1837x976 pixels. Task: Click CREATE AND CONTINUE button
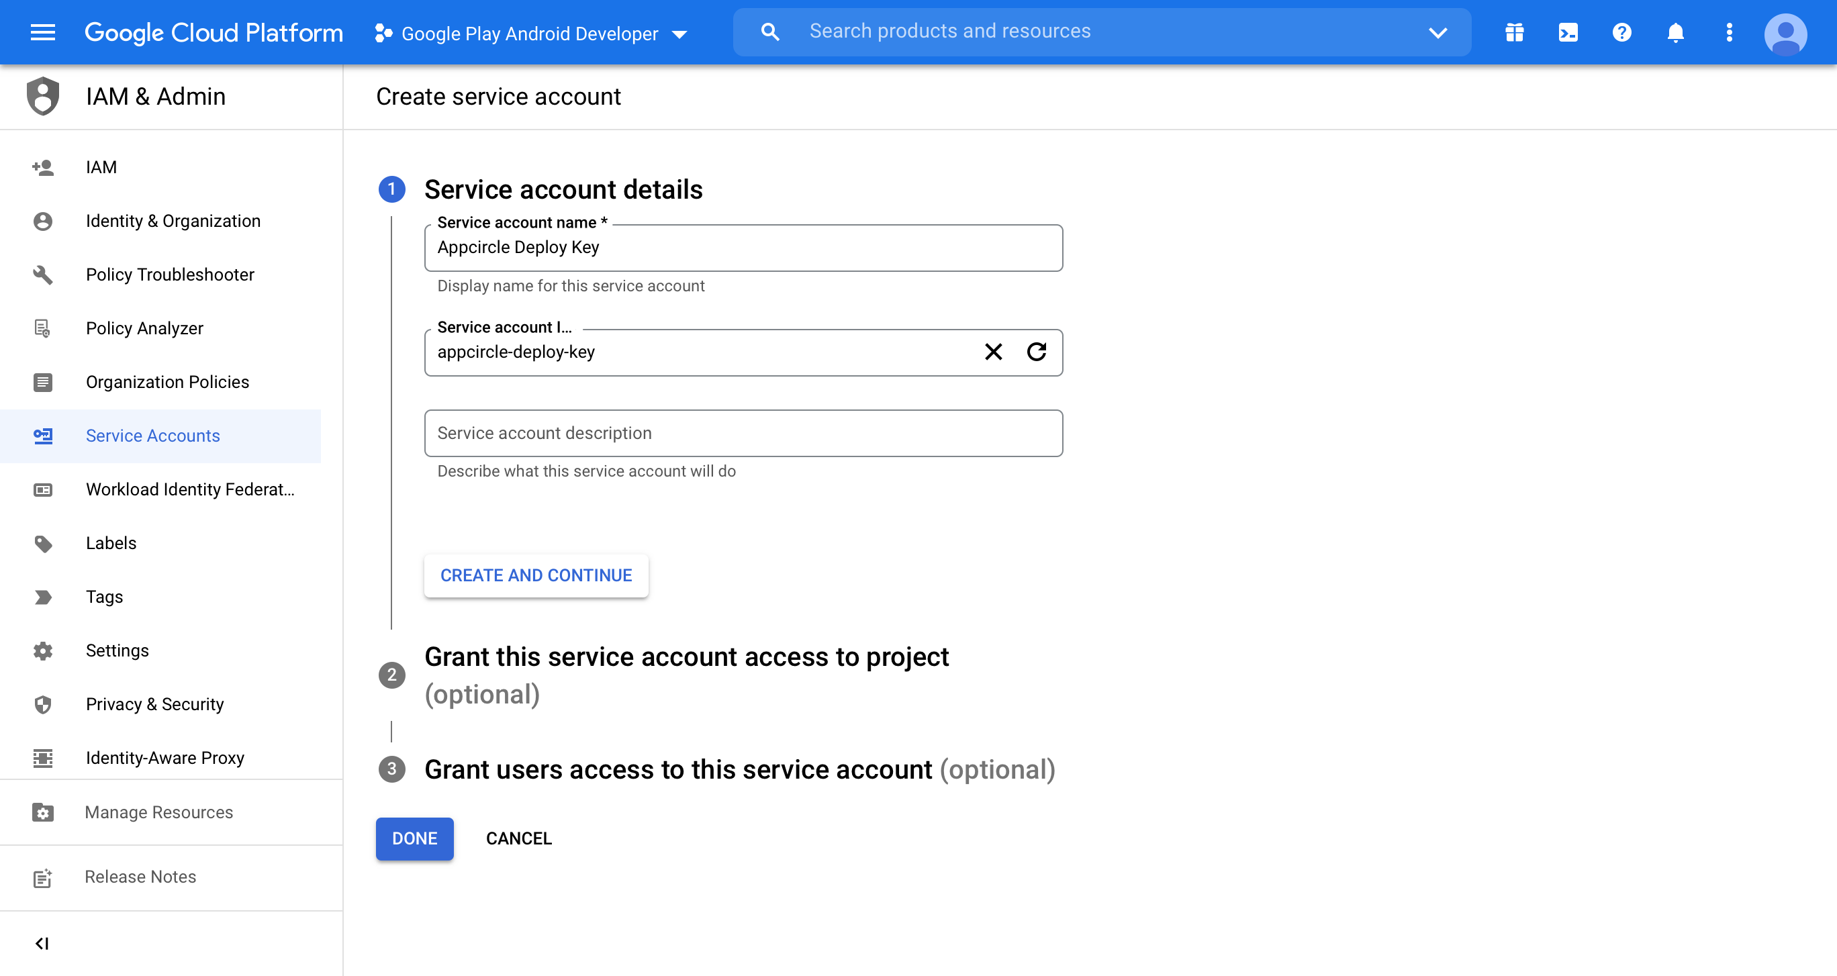pyautogui.click(x=536, y=575)
